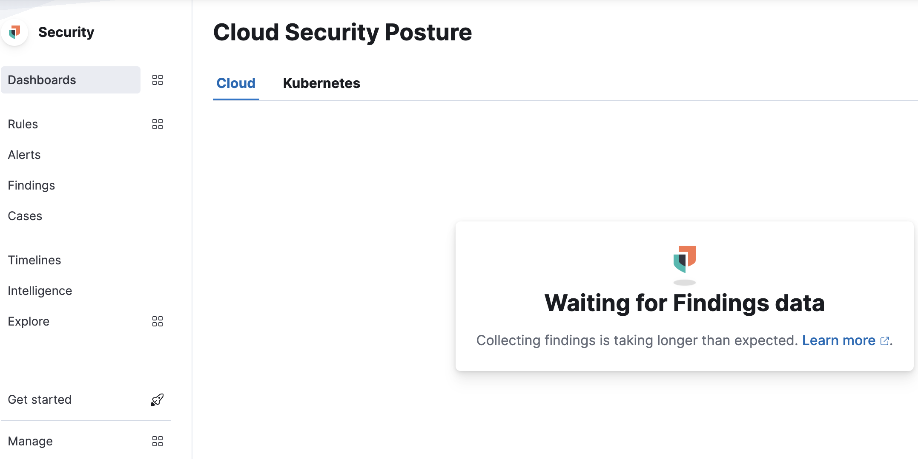
Task: Open the Dashboards submenu grid icon
Action: tap(158, 80)
